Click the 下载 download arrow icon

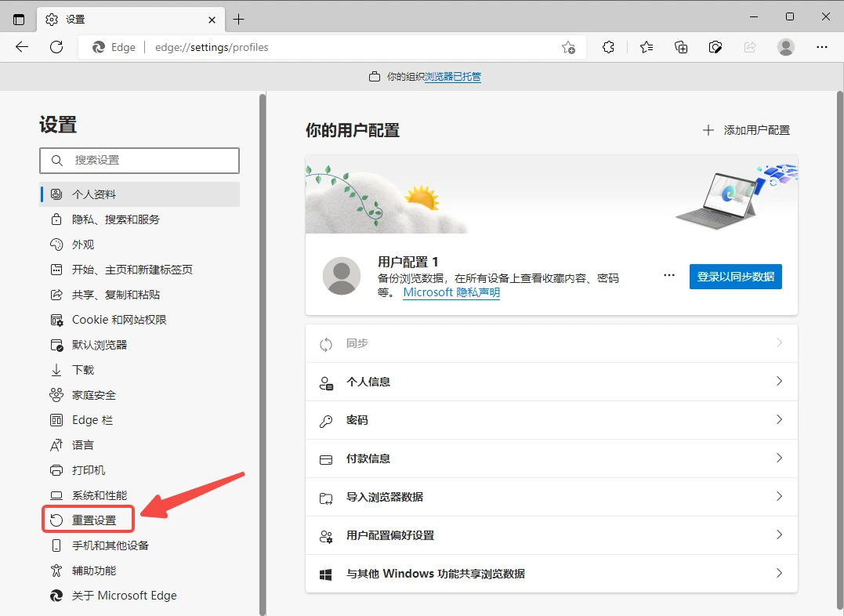coord(56,370)
